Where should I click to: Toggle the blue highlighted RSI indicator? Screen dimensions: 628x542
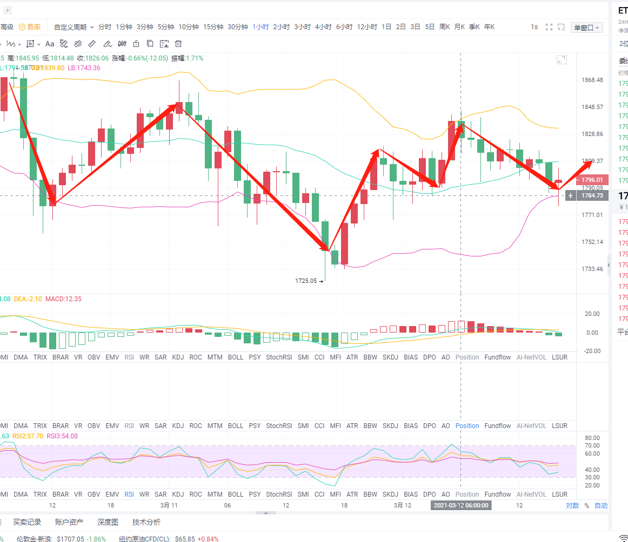point(129,494)
